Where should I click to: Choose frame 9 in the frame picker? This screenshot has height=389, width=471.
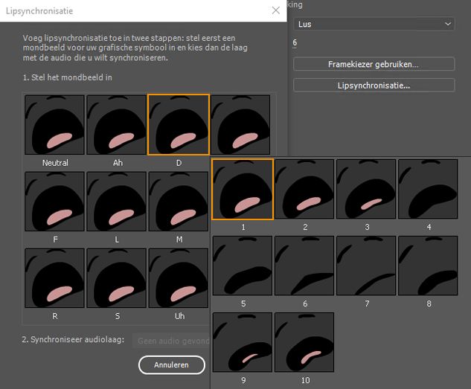(x=243, y=342)
